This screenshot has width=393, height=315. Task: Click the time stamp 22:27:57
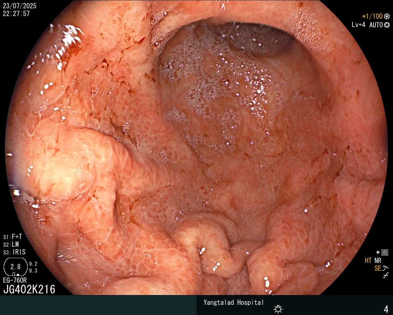(x=16, y=14)
